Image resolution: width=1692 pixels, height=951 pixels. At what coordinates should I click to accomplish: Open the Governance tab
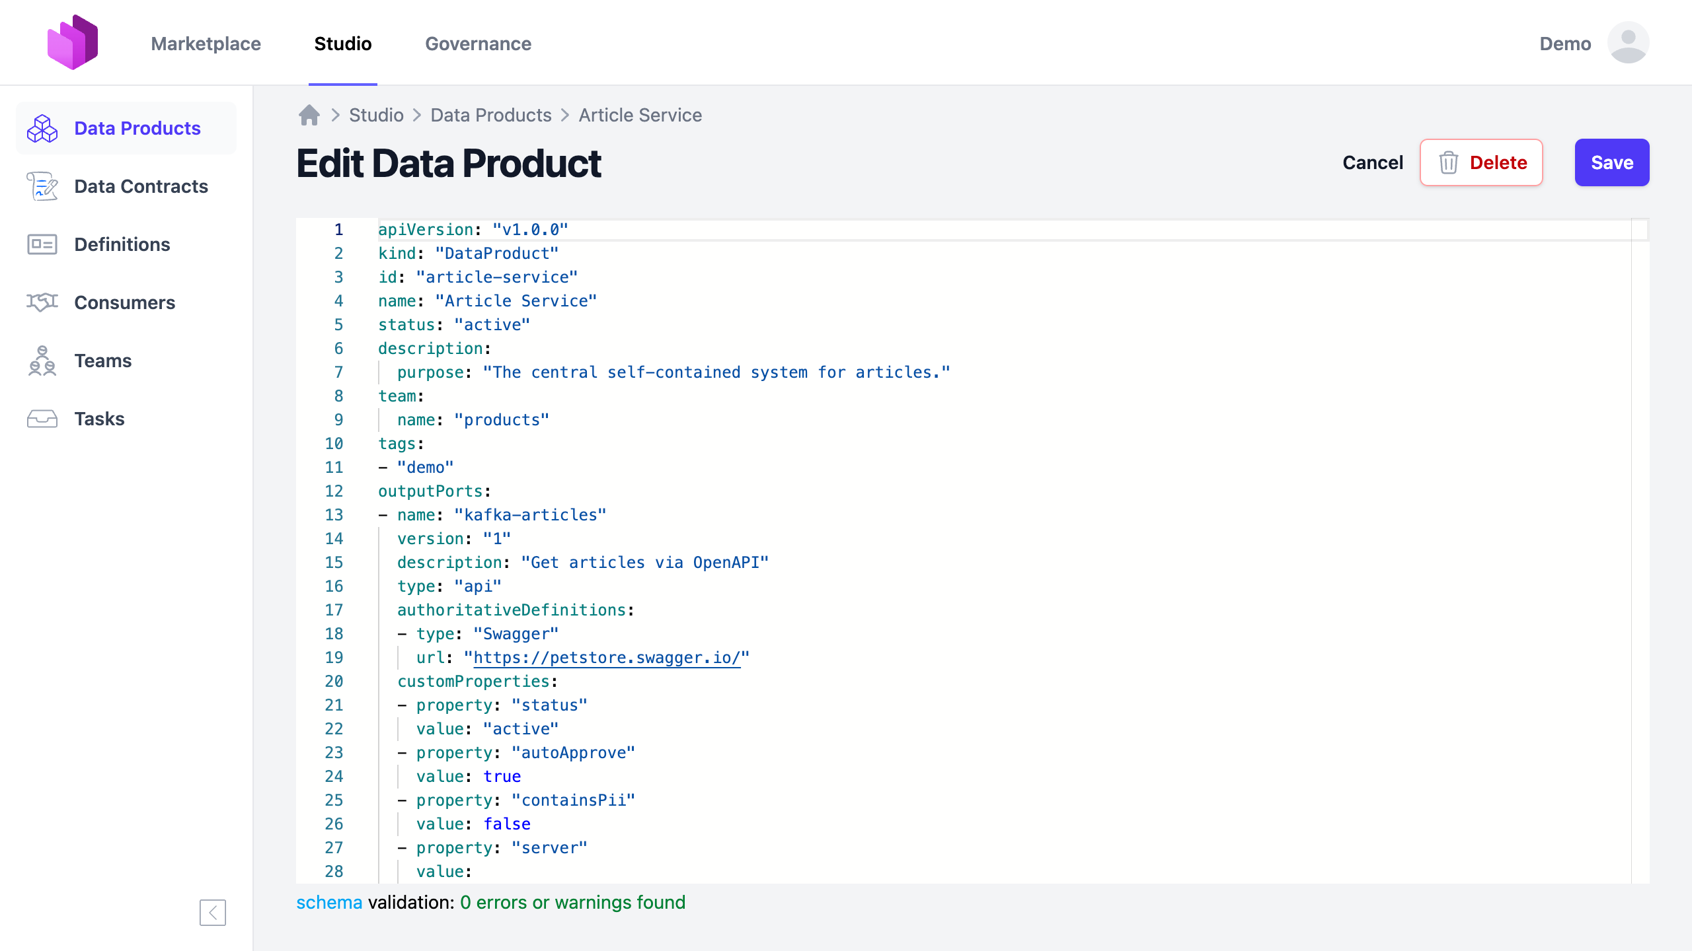click(478, 44)
